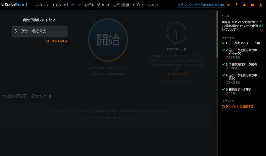Open the notifications bell icon
The height and width of the screenshot is (156, 266).
[x=245, y=5]
